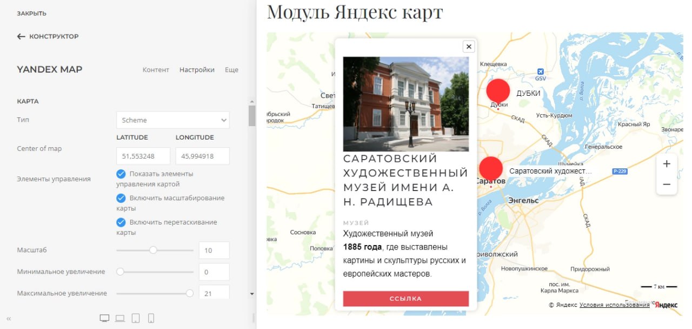Click the Максимальное увеличение value field showing 21
Image resolution: width=692 pixels, height=329 pixels.
click(214, 293)
